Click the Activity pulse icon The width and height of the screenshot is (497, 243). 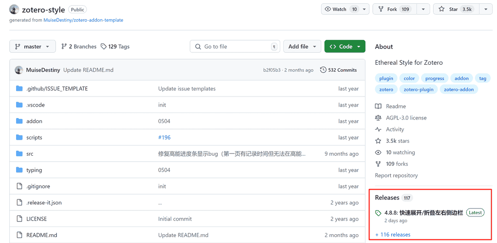[x=378, y=130]
